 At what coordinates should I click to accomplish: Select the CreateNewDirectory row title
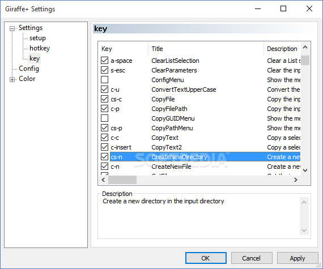[179, 157]
